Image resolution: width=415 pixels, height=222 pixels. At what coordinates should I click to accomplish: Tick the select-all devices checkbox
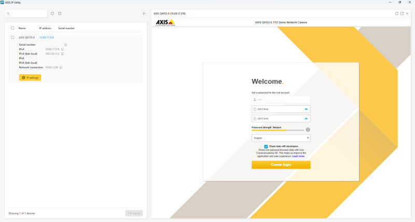[x=12, y=28]
